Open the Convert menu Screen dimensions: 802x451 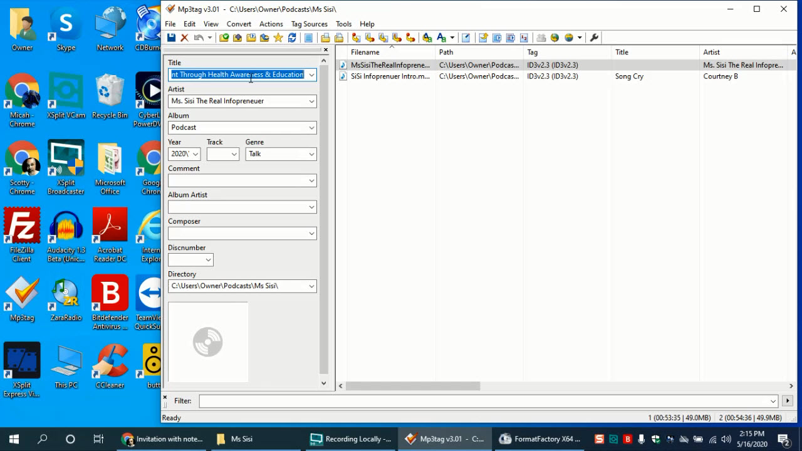pos(239,24)
